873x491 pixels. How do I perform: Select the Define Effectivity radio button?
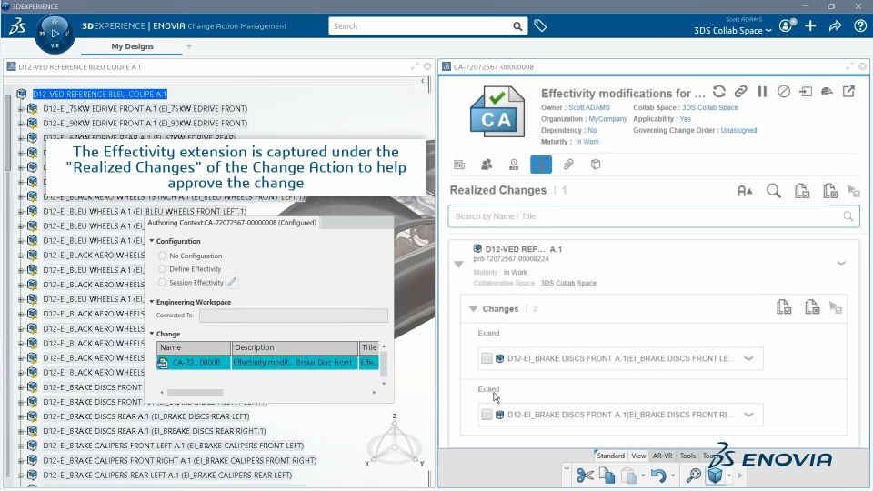point(163,269)
